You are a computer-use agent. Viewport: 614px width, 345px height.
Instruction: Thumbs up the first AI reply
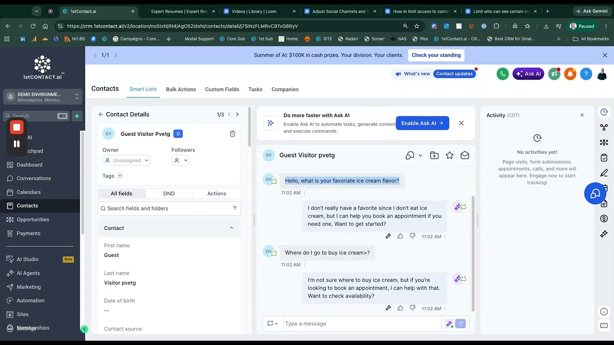point(400,236)
